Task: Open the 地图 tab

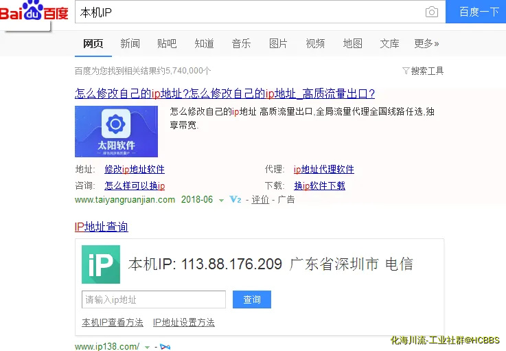Action: (x=352, y=43)
